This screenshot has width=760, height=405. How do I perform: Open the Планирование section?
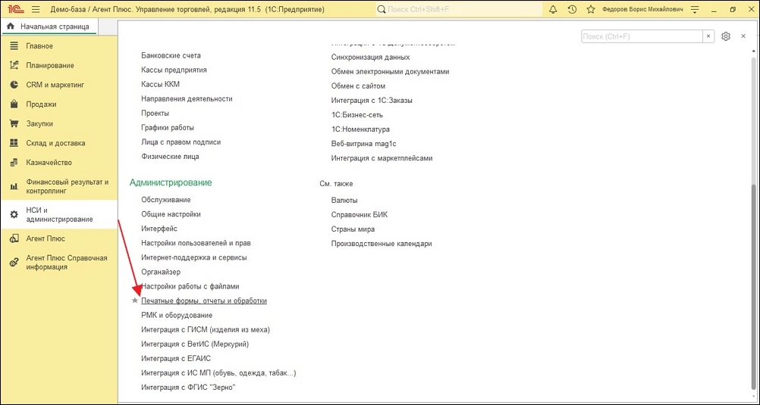click(x=58, y=65)
